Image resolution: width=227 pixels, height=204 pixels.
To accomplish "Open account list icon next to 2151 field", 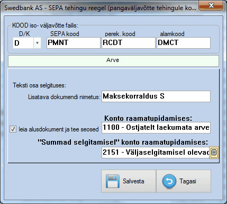I will click(x=214, y=153).
